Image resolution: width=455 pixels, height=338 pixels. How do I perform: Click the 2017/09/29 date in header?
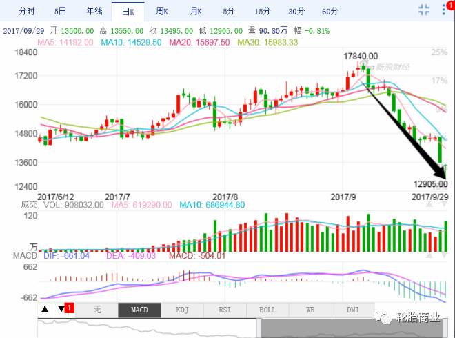tap(23, 31)
